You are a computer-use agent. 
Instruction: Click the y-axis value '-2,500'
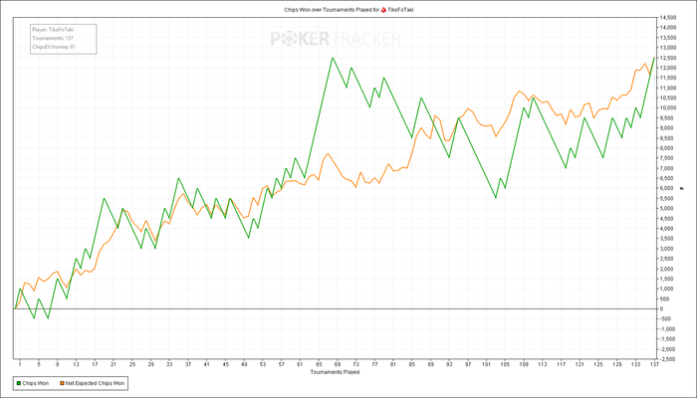(666, 359)
